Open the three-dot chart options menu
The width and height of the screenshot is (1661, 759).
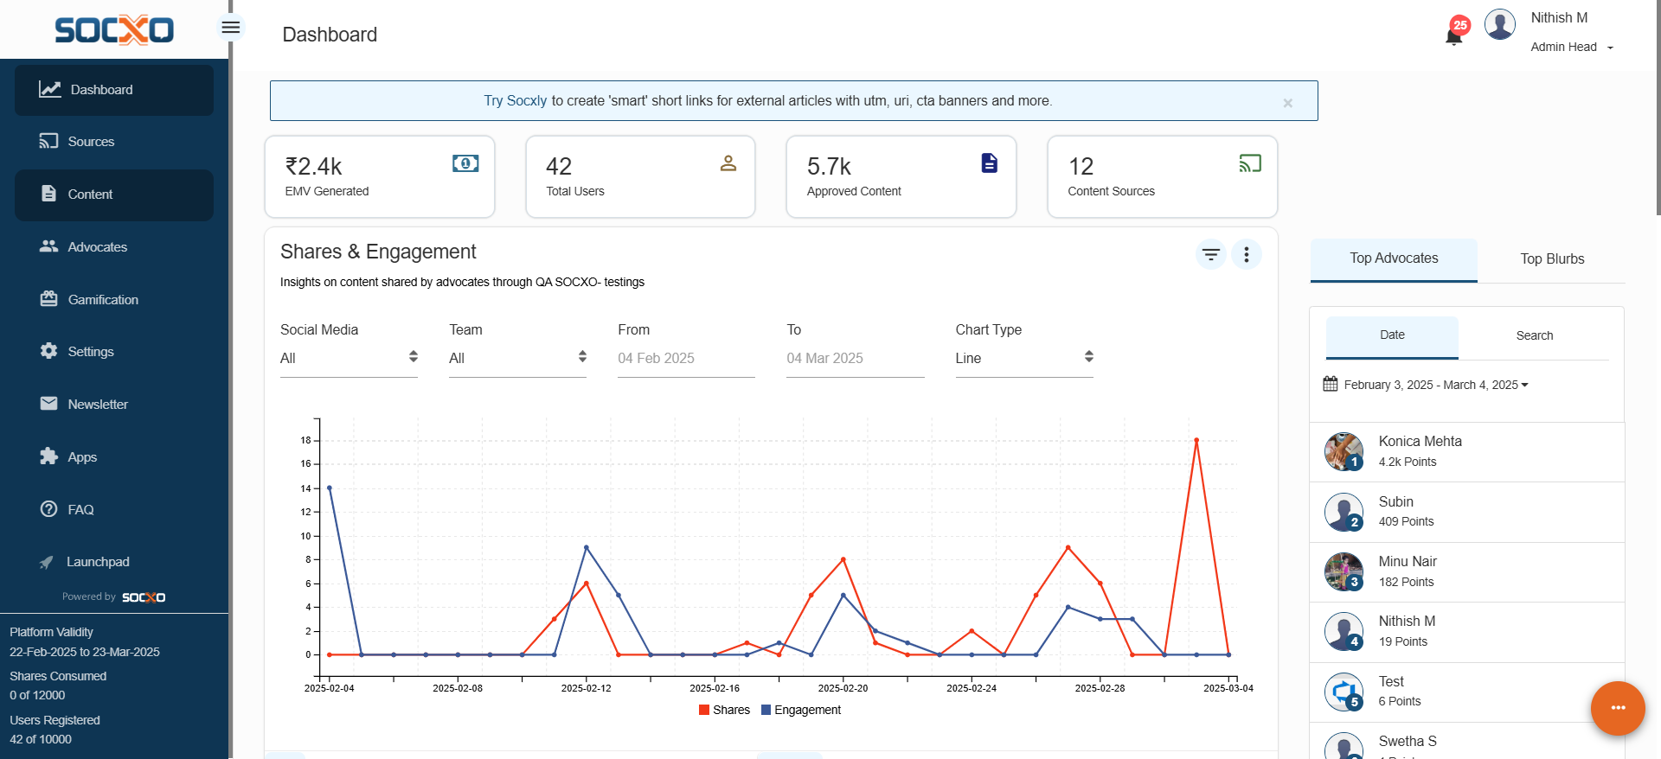(1246, 254)
